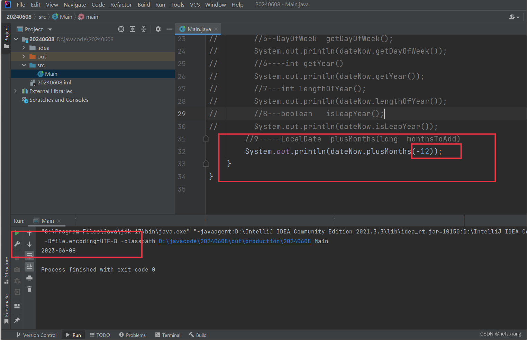Image resolution: width=527 pixels, height=340 pixels.
Task: Pin the Run tab
Action: click(x=17, y=320)
